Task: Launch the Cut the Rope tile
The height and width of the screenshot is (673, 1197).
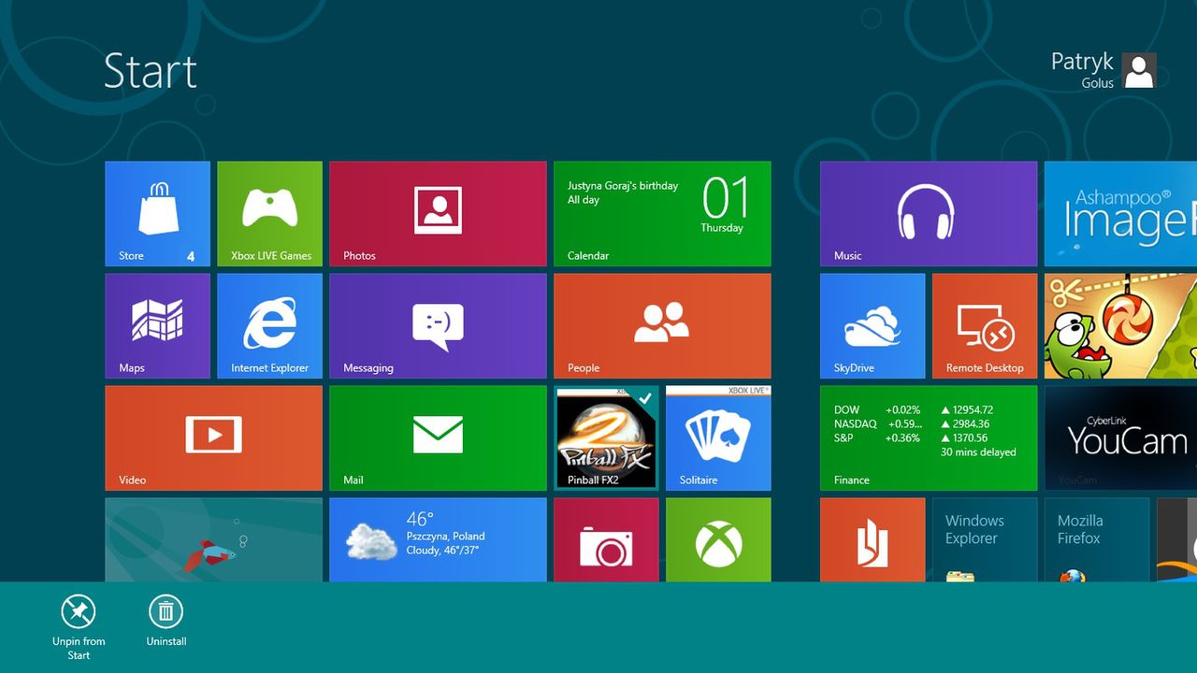Action: (1120, 326)
